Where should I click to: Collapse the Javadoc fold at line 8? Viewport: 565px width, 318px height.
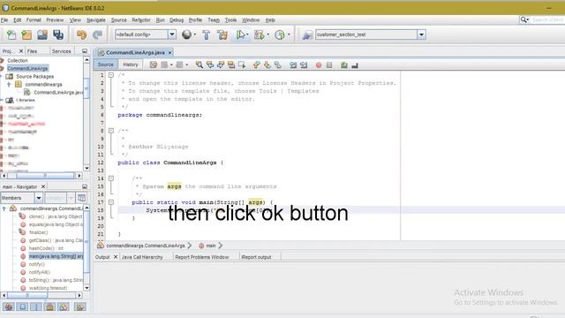tap(111, 131)
